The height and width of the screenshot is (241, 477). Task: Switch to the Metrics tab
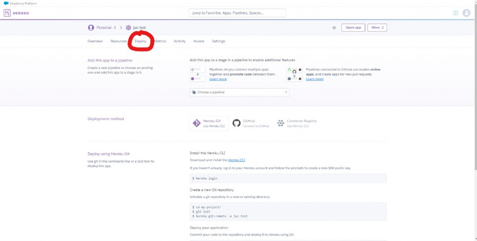point(160,41)
